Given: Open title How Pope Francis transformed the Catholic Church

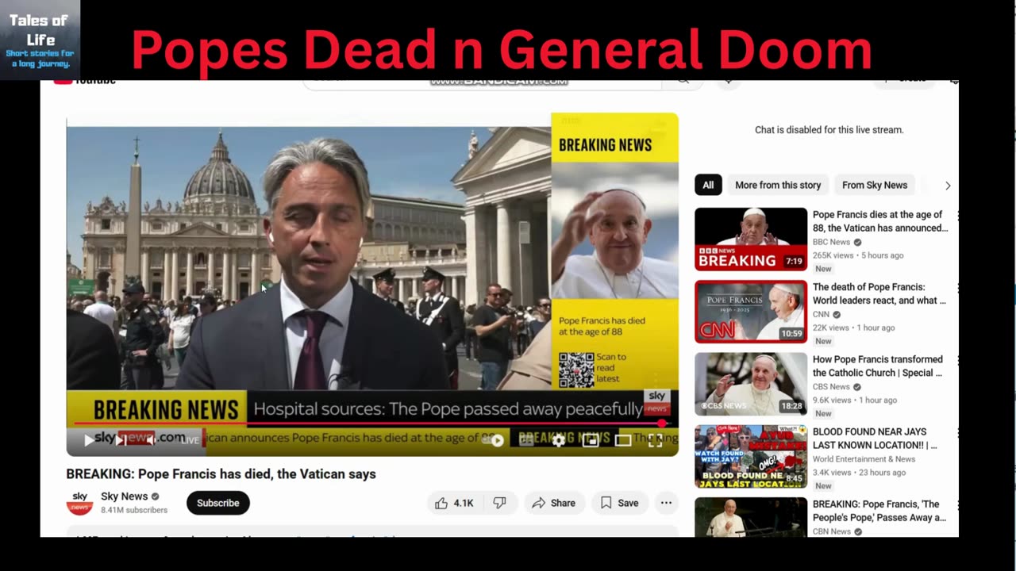Looking at the screenshot, I should click(x=878, y=366).
